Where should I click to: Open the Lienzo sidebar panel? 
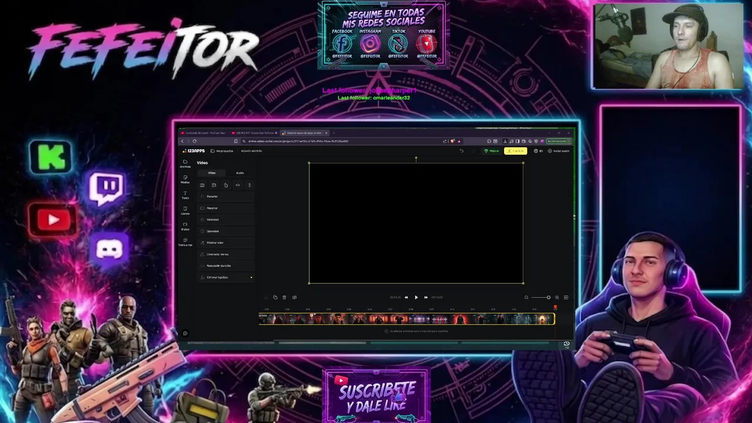pos(185,210)
